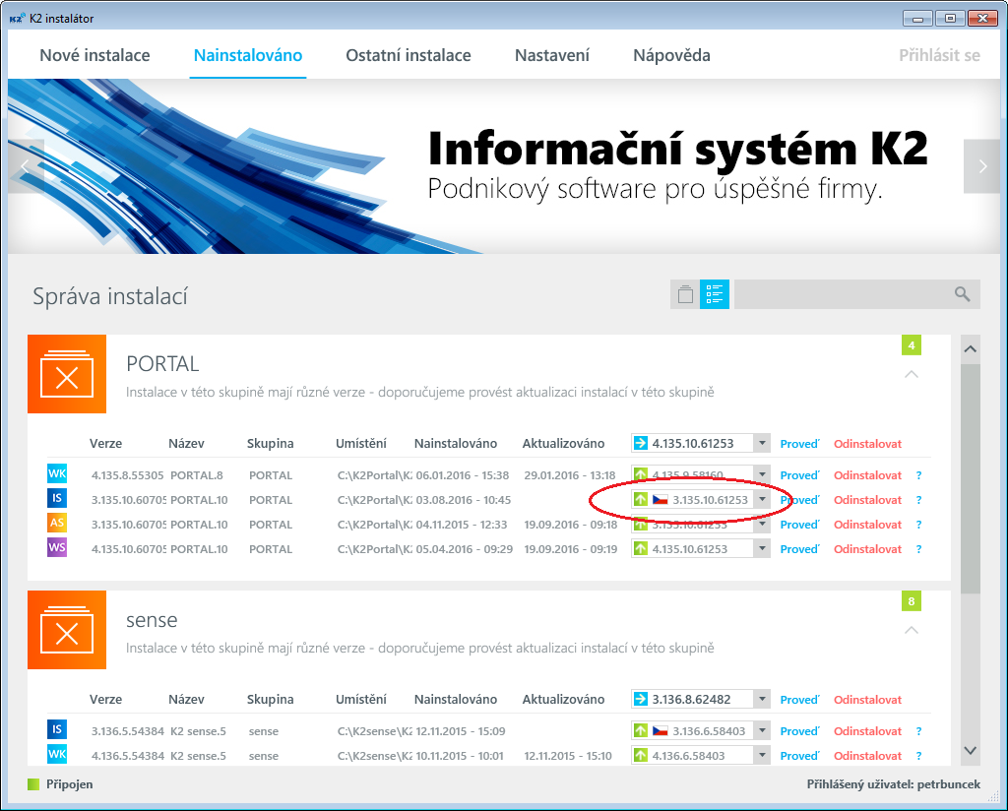Viewport: 1008px width, 811px height.
Task: Click the WK icon of K2 sense.5
Action: [57, 754]
